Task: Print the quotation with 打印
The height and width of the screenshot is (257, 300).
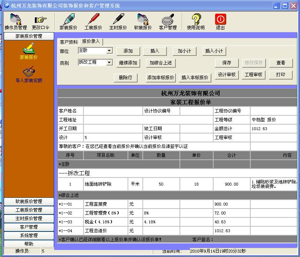Action: [280, 75]
